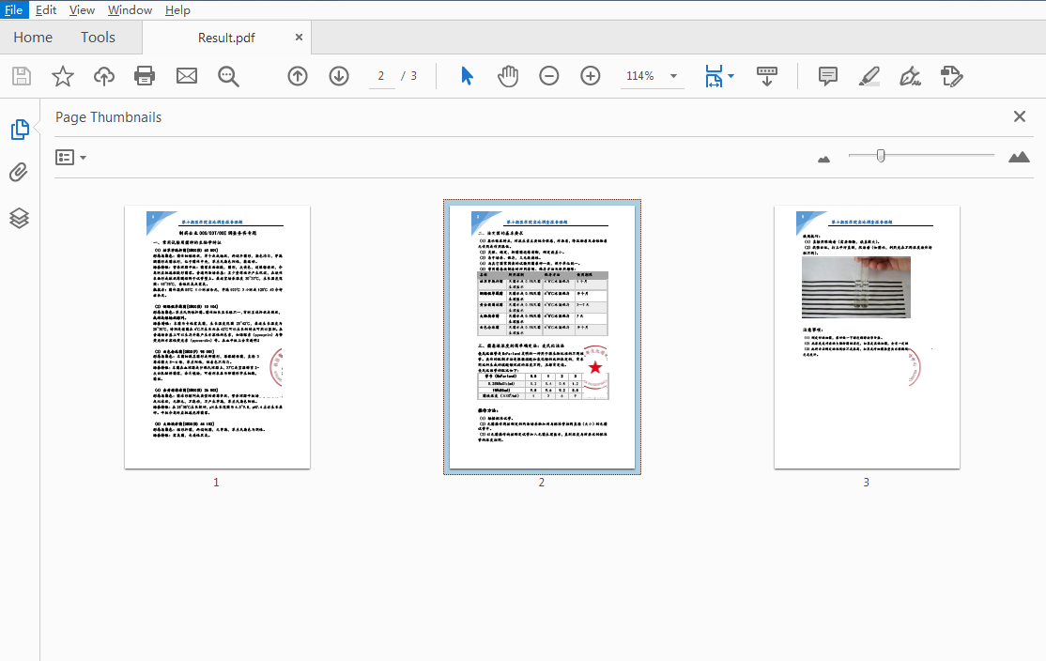
Task: Activate the Selection arrow tool
Action: coord(467,76)
